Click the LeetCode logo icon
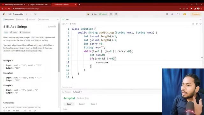 click(x=4, y=14)
